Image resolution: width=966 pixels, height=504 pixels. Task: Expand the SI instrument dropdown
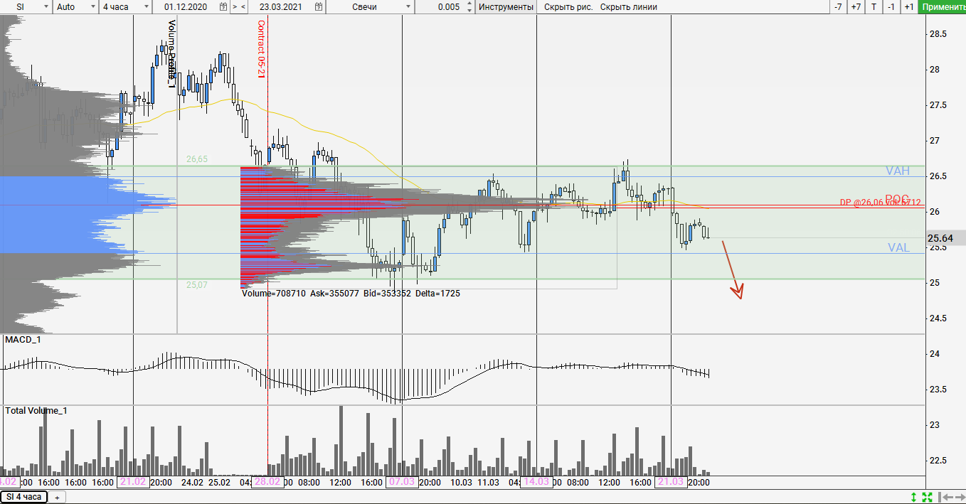pos(46,7)
